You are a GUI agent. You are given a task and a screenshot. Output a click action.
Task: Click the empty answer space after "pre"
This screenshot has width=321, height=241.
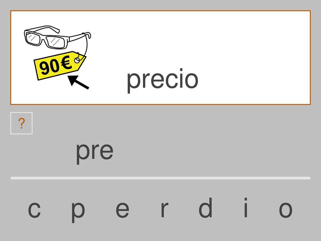211,152
